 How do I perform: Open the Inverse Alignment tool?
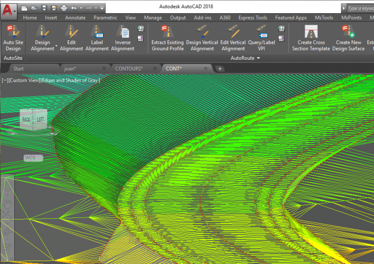(123, 33)
